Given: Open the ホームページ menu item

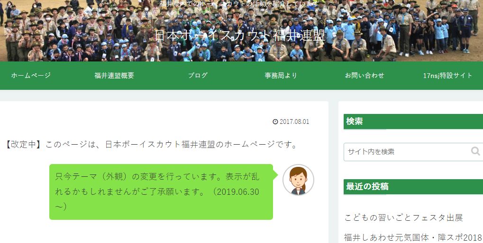Looking at the screenshot, I should tap(31, 76).
